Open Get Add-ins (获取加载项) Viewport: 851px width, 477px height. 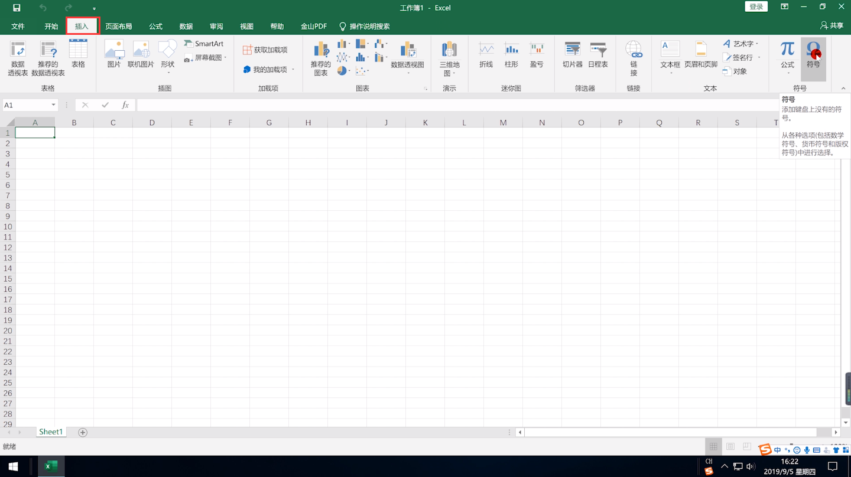click(x=265, y=50)
